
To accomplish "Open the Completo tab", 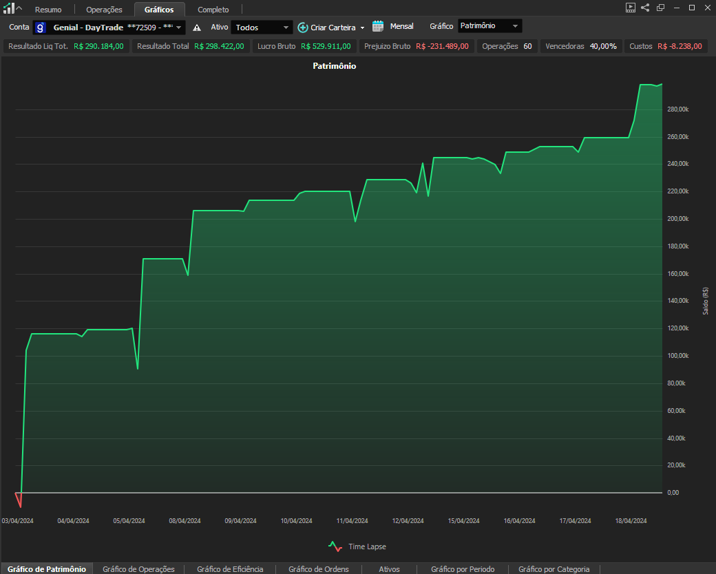I will click(x=213, y=10).
